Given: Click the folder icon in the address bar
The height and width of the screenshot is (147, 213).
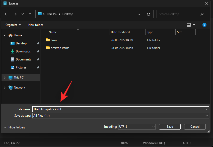Looking at the screenshot, I should point(40,14).
